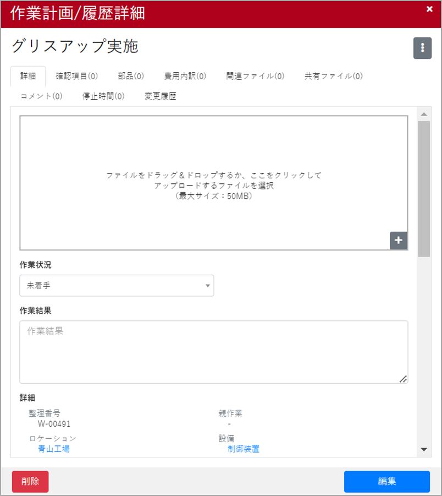
Task: Click the scrollbar down arrow
Action: pyautogui.click(x=423, y=449)
